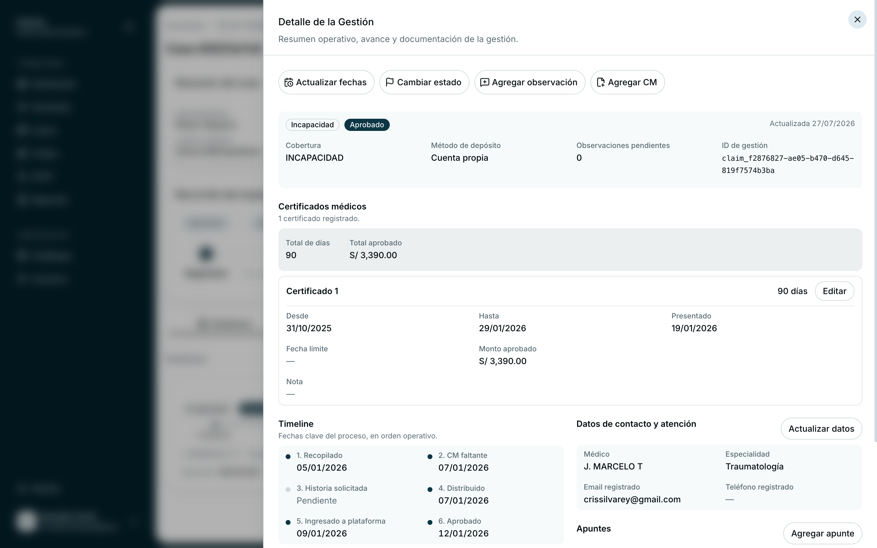
Task: Click the Resumen operativo subtitle text
Action: click(x=398, y=39)
